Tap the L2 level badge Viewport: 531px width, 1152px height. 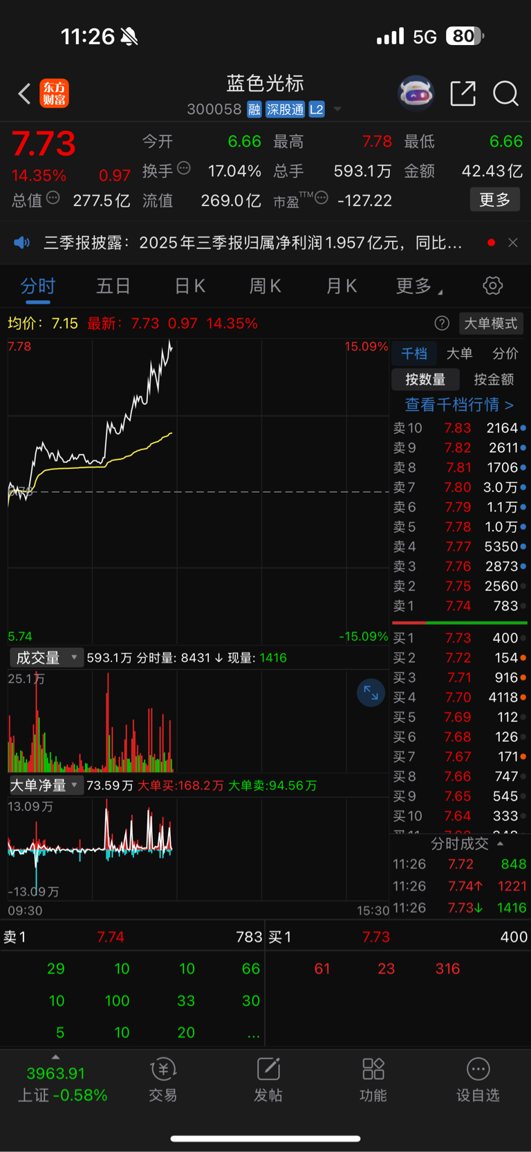[316, 109]
